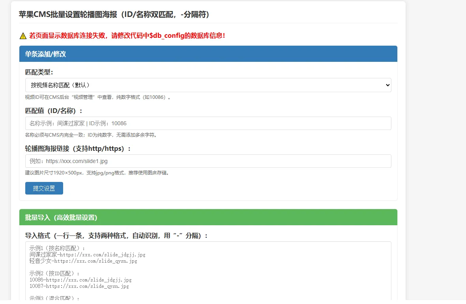This screenshot has width=466, height=304.
Task: Click the right-side page scrollbar
Action: (464, 152)
